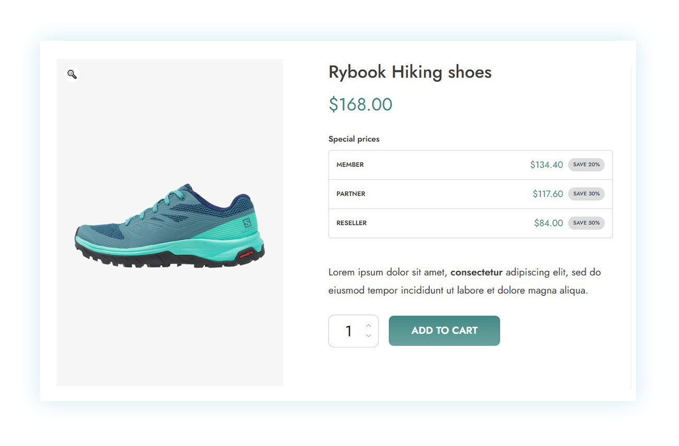Click the magnifier zoom icon on product image
The height and width of the screenshot is (446, 679).
coord(72,74)
